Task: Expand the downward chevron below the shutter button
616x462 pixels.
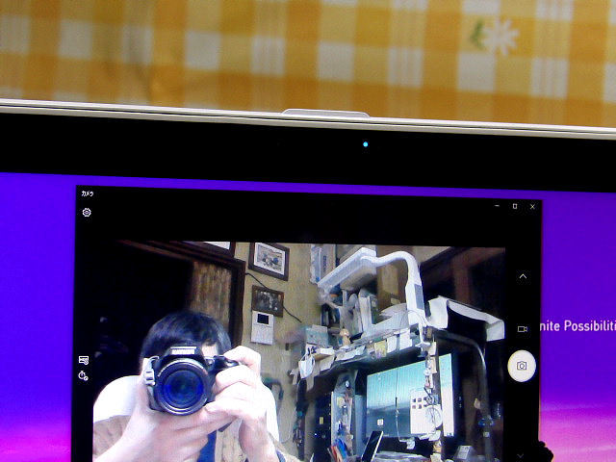Action: pos(520,455)
